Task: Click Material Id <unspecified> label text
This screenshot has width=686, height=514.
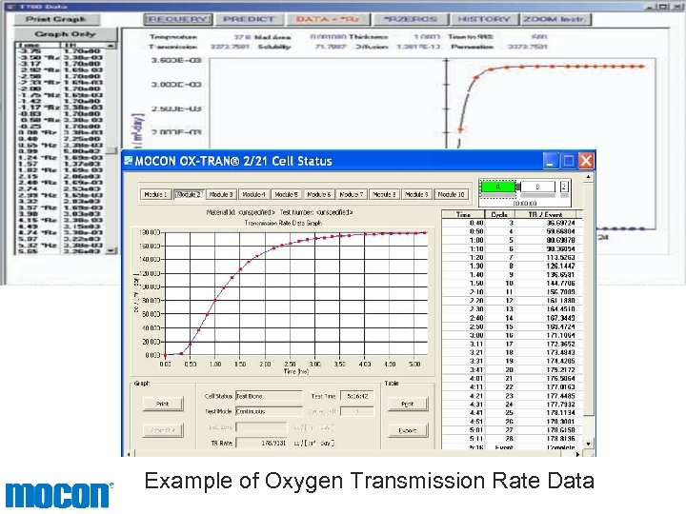Action: point(241,212)
